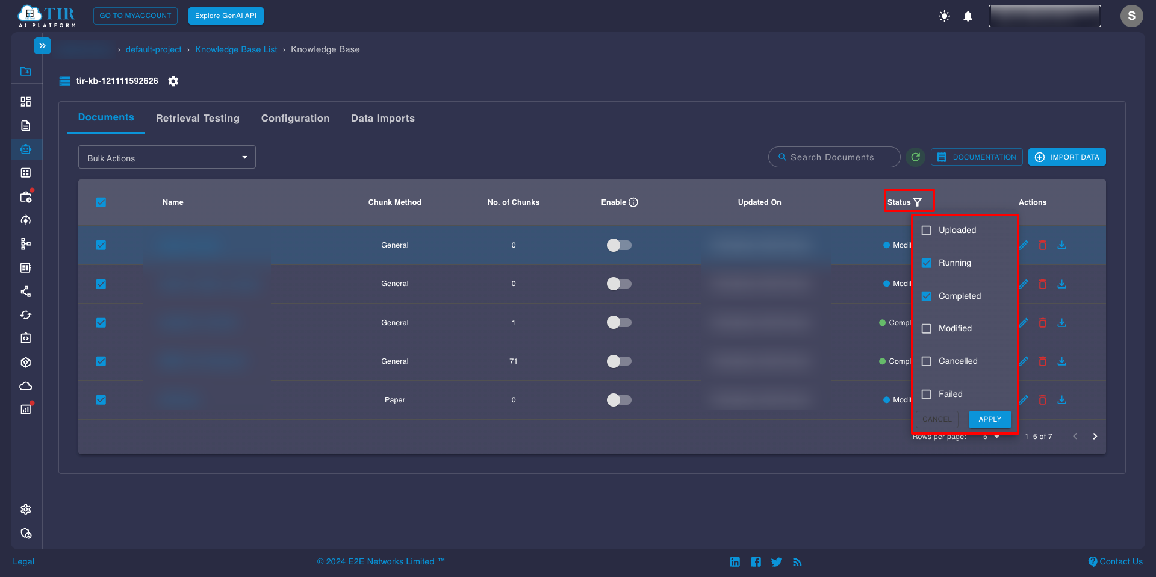Click Explore GenAI API button

(226, 16)
